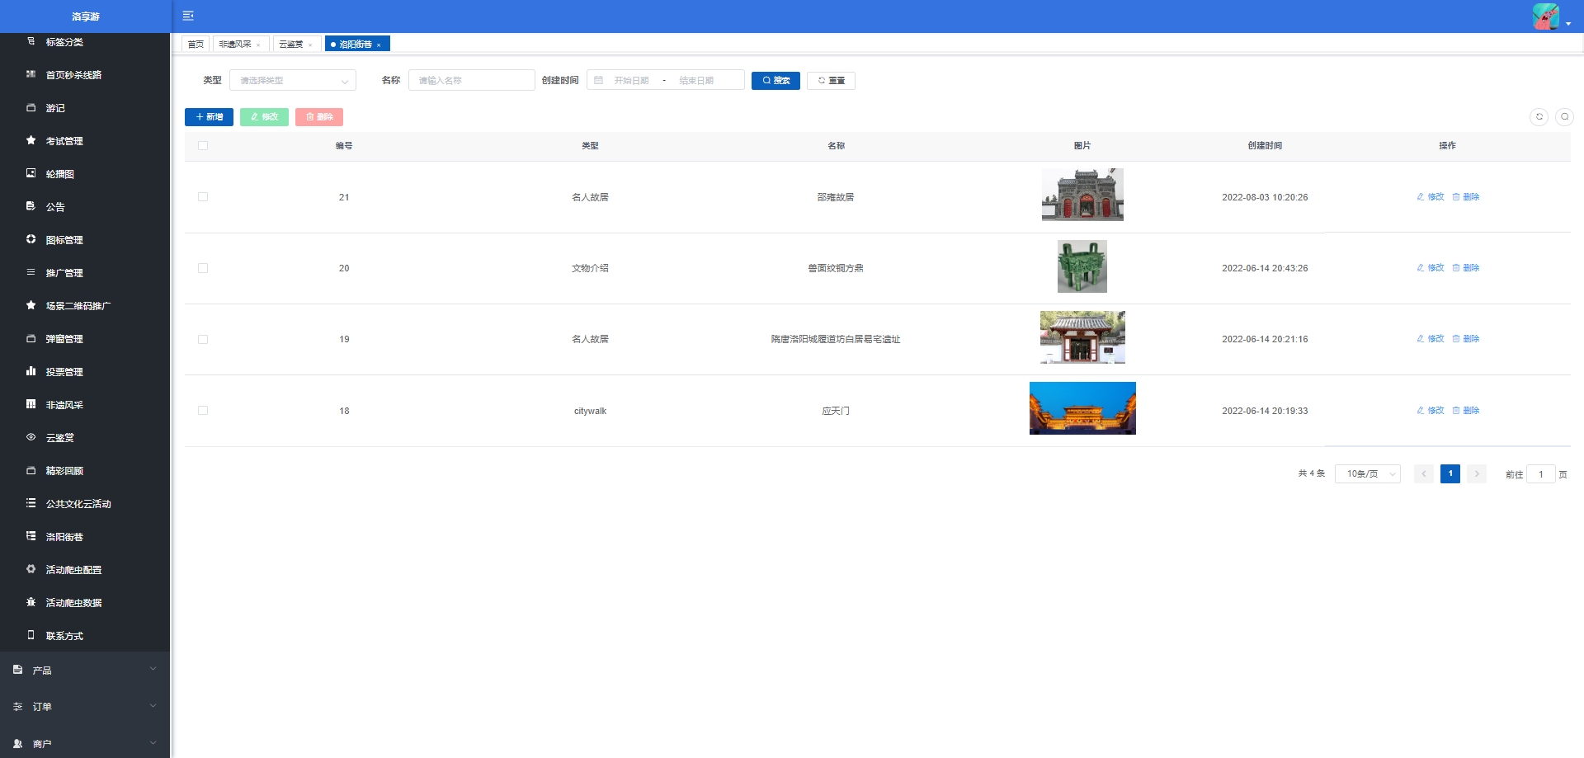Click the 云鉴赏 eye icon in sidebar

[x=31, y=438]
